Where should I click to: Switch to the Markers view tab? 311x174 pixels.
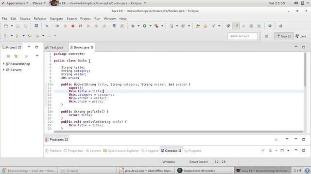(53, 151)
